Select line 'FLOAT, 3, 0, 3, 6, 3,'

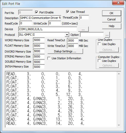pyautogui.click(x=44, y=86)
